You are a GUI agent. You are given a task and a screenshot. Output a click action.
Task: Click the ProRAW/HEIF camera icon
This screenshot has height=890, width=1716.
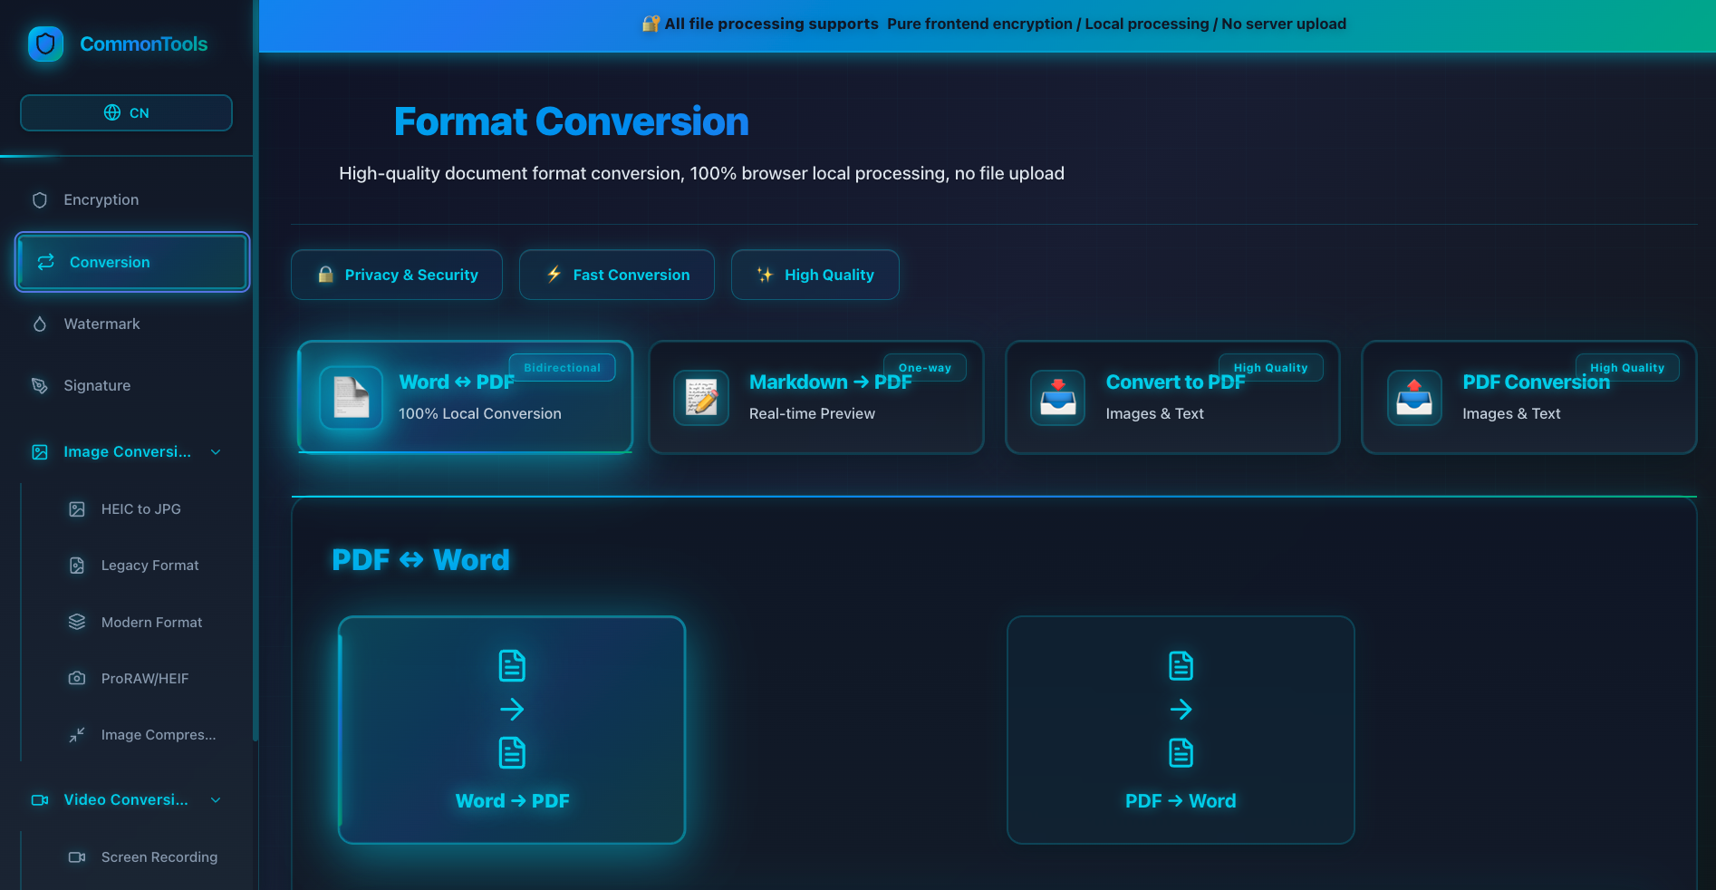click(77, 678)
